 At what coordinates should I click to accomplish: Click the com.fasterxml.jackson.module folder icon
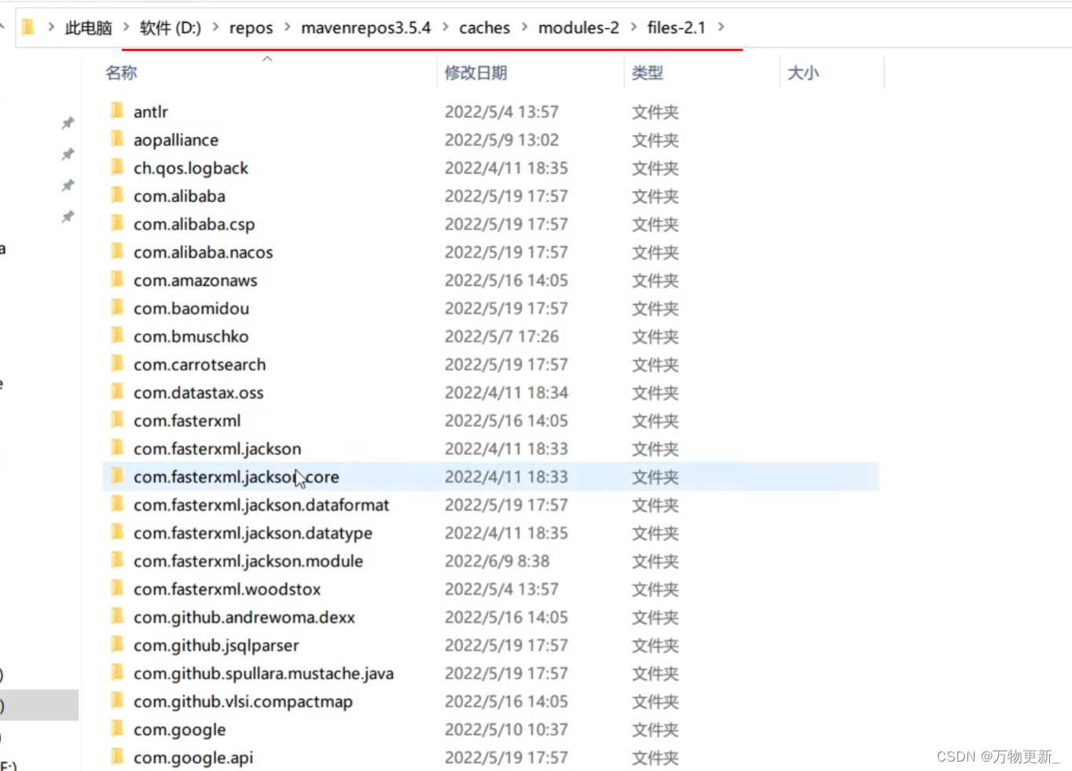tap(117, 560)
